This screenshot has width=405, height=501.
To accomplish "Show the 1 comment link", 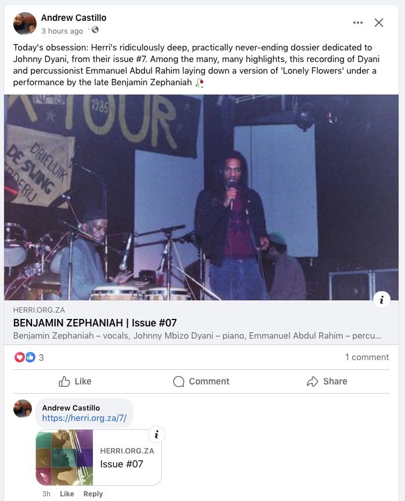I will pyautogui.click(x=367, y=357).
